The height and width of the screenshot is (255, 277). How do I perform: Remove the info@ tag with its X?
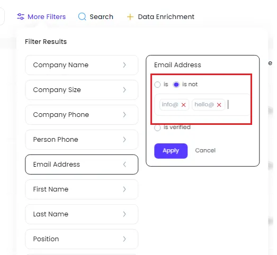pyautogui.click(x=184, y=105)
